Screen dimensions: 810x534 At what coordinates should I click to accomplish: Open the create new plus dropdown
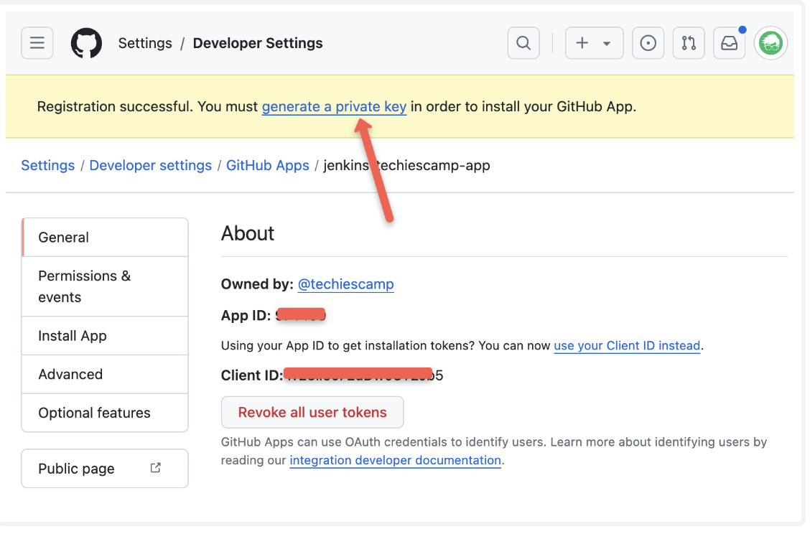594,43
